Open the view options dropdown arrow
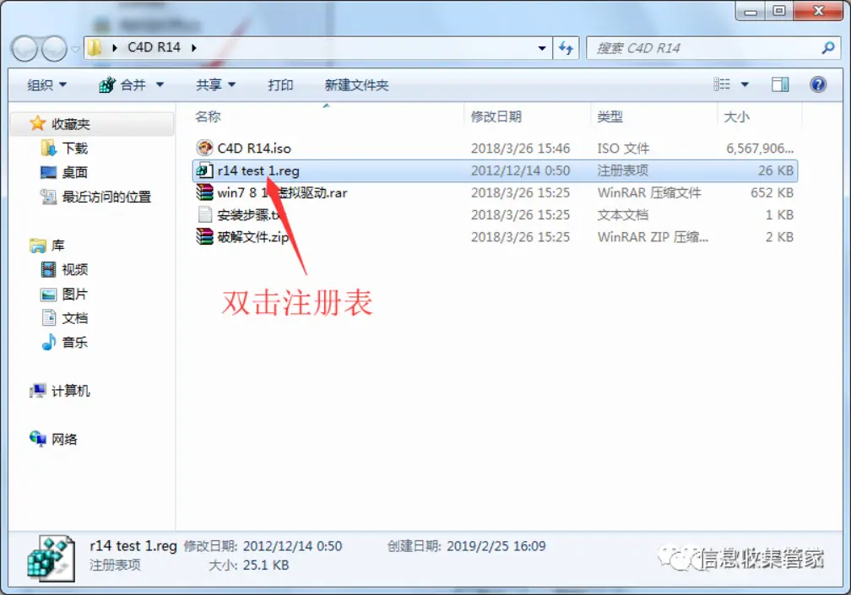 coord(745,84)
